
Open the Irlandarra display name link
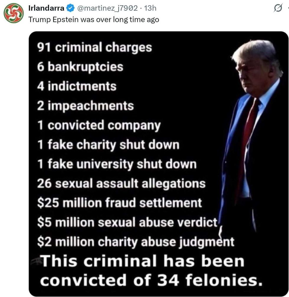click(x=46, y=8)
